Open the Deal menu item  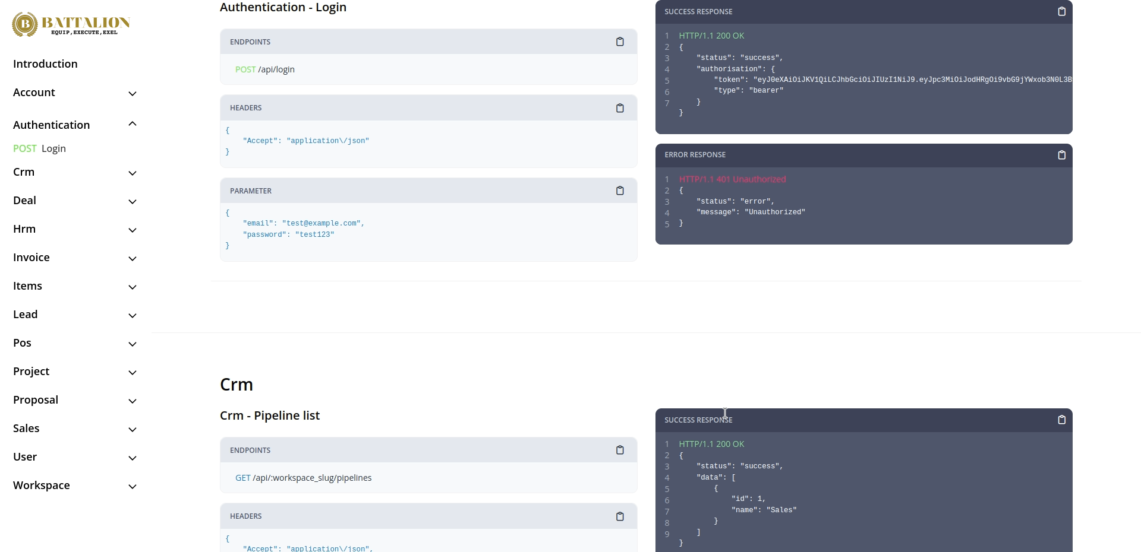24,201
